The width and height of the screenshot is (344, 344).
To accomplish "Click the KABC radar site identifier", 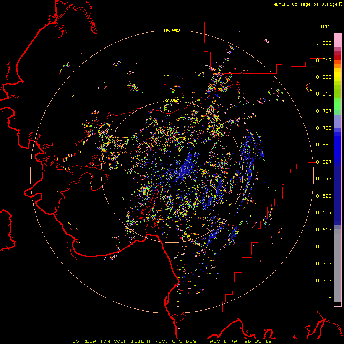I will (x=213, y=341).
